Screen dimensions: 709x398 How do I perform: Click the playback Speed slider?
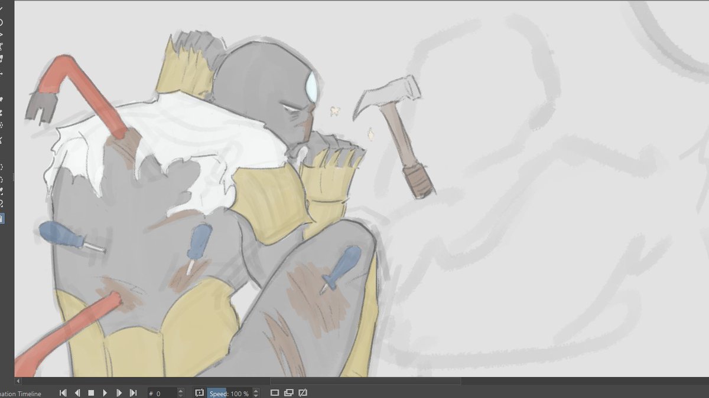(x=229, y=393)
